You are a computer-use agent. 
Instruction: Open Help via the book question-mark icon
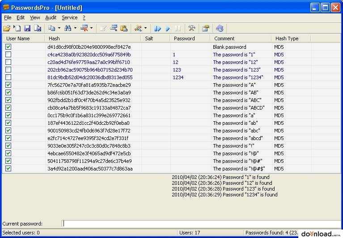click(x=220, y=28)
